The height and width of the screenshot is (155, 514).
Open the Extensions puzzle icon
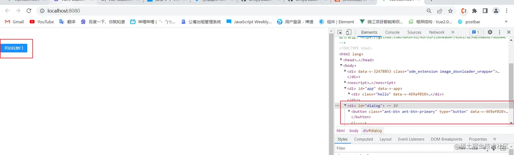475,11
